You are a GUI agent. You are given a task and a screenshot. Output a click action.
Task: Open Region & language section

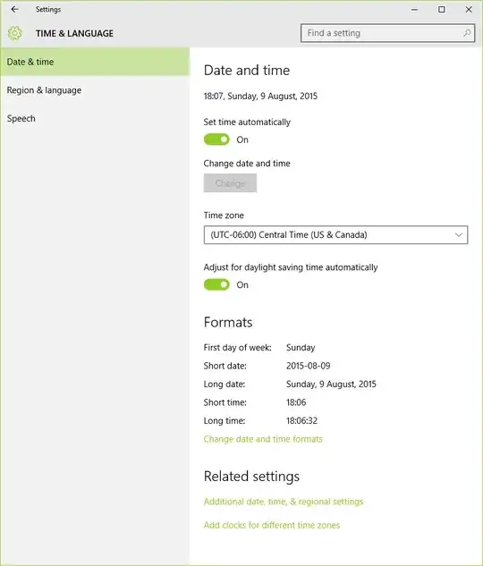point(95,90)
